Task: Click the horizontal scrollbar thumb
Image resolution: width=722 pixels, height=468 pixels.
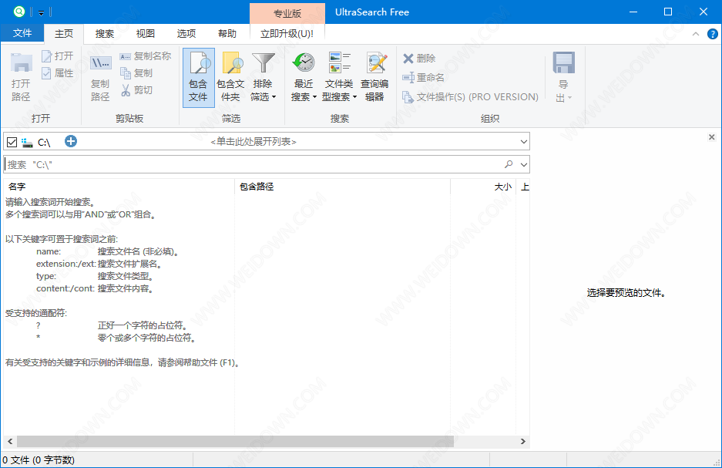Action: (235, 441)
